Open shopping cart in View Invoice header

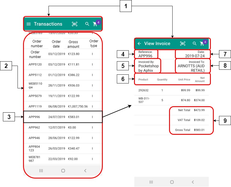[202, 43]
